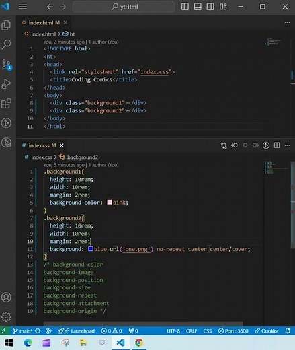Open notifications bell in status bar
The width and height of the screenshot is (295, 350).
(288, 331)
